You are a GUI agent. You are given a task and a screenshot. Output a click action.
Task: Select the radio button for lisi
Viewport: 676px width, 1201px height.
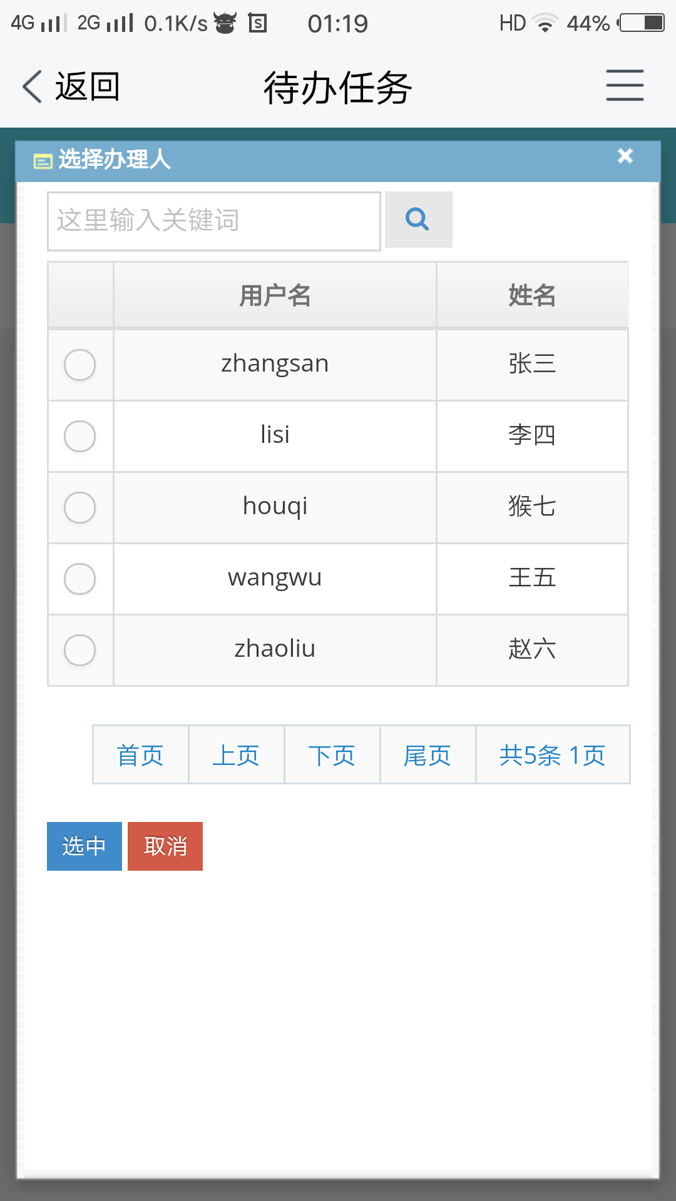coord(80,436)
